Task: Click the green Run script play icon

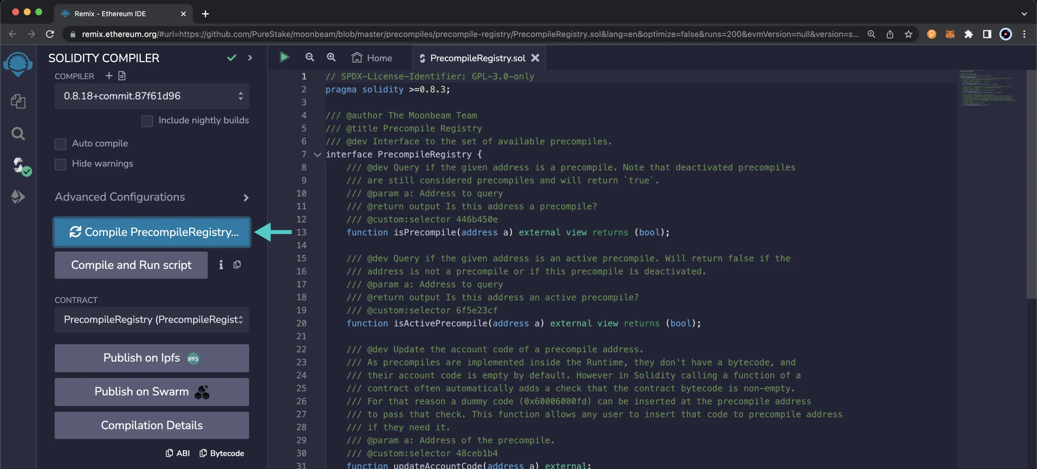Action: (x=284, y=57)
